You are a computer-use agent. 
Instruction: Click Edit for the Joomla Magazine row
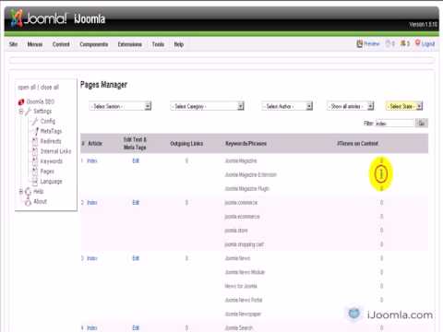point(136,160)
